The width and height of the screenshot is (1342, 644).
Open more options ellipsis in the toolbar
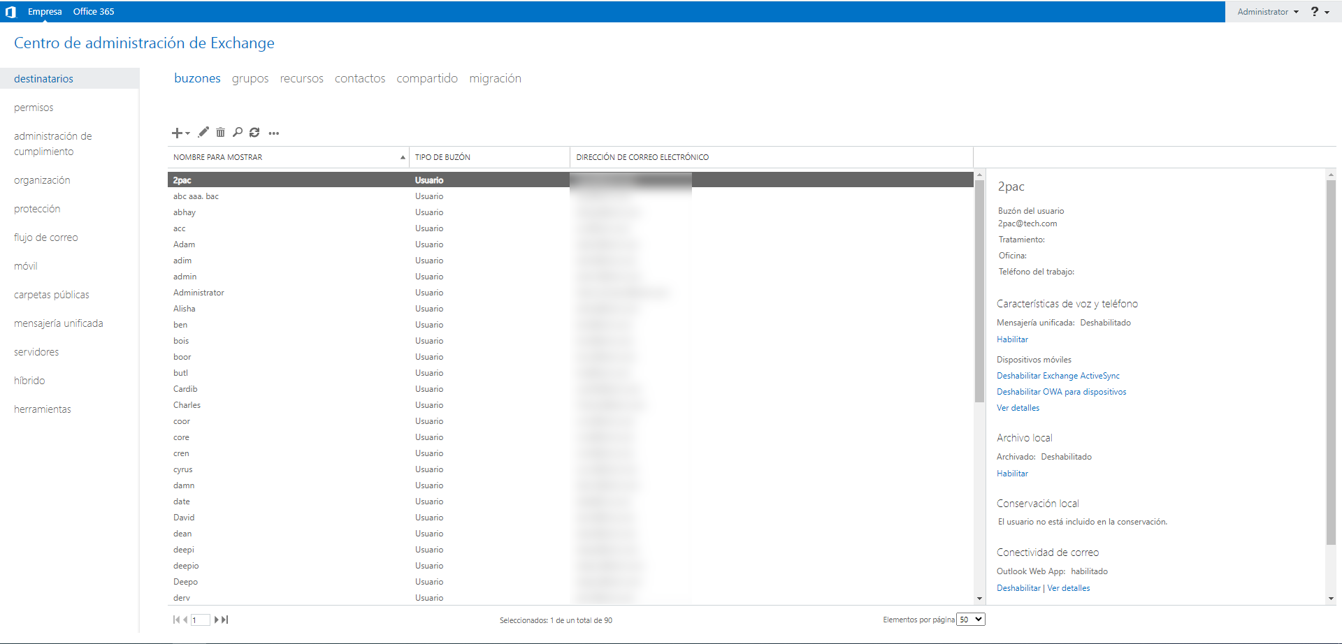click(x=274, y=133)
